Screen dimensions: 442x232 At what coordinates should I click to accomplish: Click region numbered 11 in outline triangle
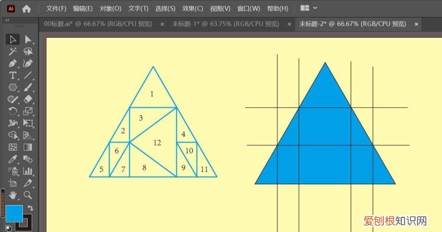(204, 169)
